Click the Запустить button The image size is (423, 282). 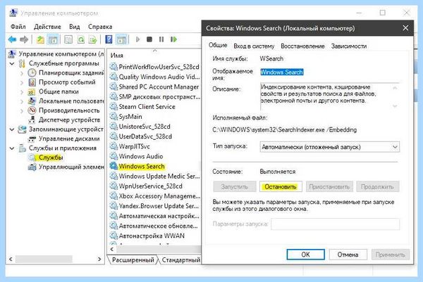235,186
